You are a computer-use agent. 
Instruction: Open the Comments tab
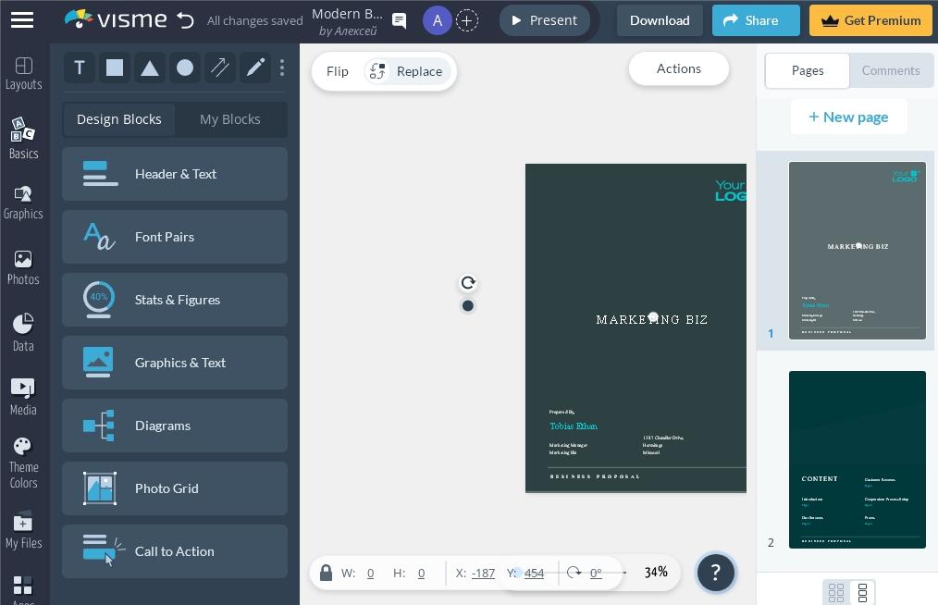pos(890,70)
